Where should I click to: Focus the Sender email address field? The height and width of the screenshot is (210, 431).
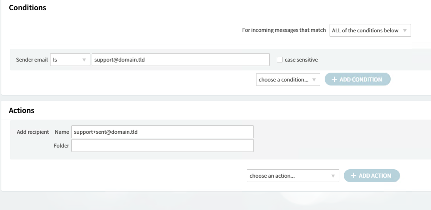coord(180,60)
